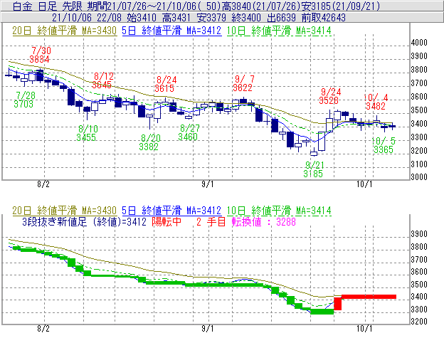Click the 8/10 3455 low annotation

[x=87, y=133]
